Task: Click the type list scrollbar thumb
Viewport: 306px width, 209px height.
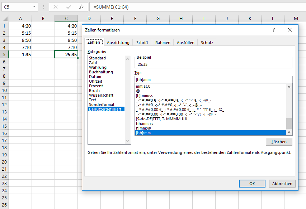Action: [x=289, y=123]
